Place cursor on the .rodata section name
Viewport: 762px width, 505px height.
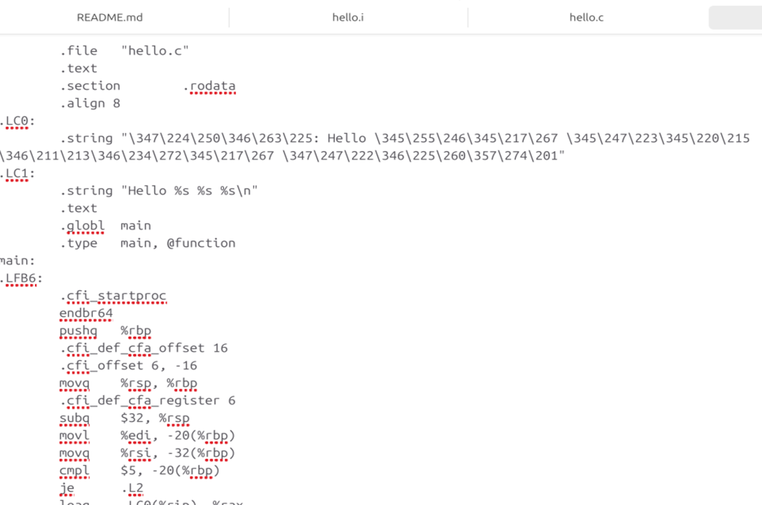[211, 85]
